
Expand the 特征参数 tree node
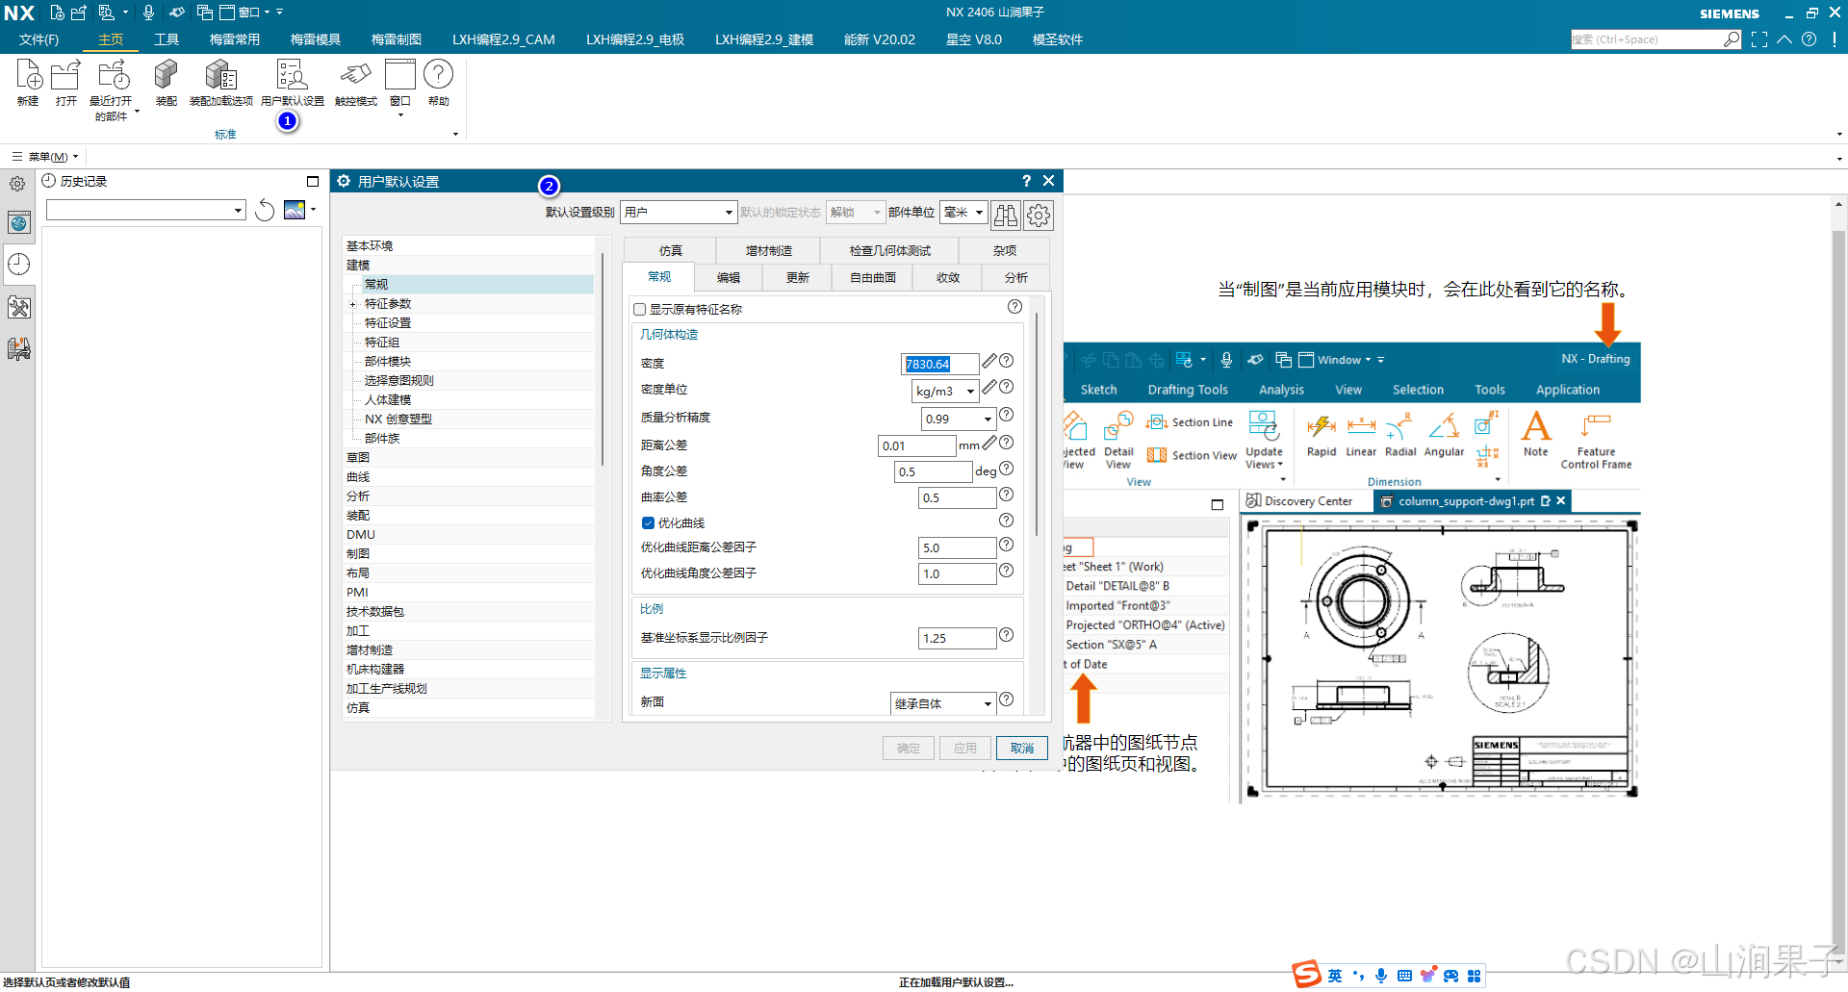pos(352,304)
